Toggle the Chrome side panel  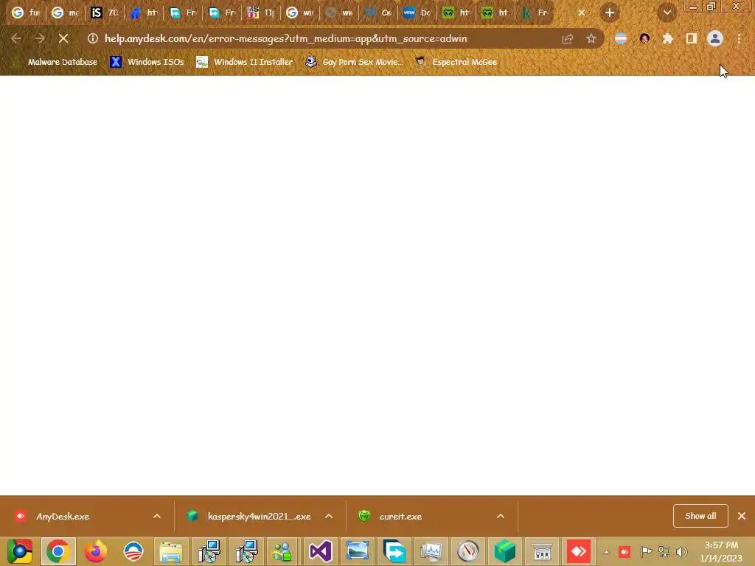click(692, 38)
